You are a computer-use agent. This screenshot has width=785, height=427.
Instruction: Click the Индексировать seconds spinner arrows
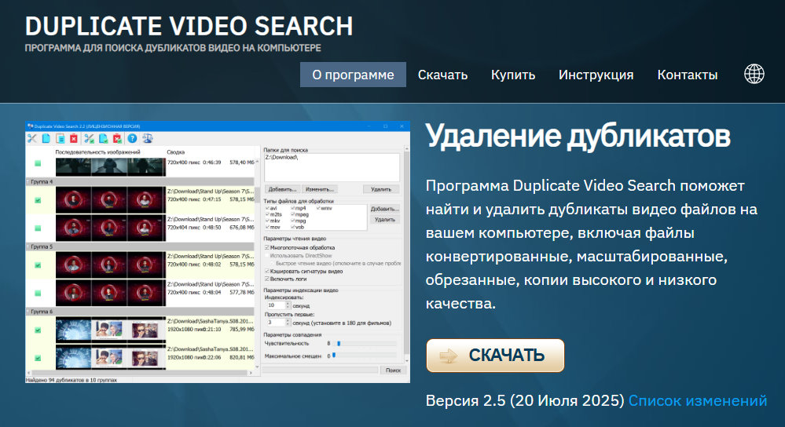tap(288, 305)
